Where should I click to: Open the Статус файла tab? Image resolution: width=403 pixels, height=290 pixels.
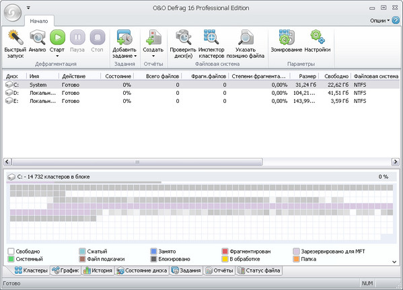259,270
